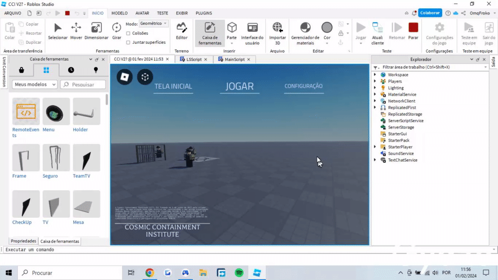498x280 pixels.
Task: Switch to the MODELO ribbon tab
Action: pyautogui.click(x=120, y=13)
